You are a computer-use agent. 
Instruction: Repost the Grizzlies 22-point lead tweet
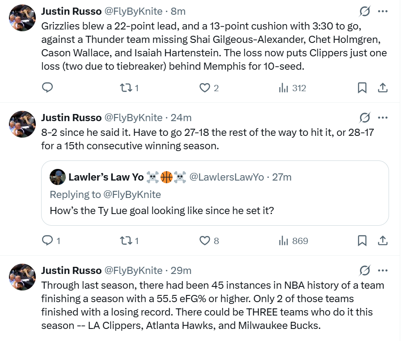[x=126, y=88]
